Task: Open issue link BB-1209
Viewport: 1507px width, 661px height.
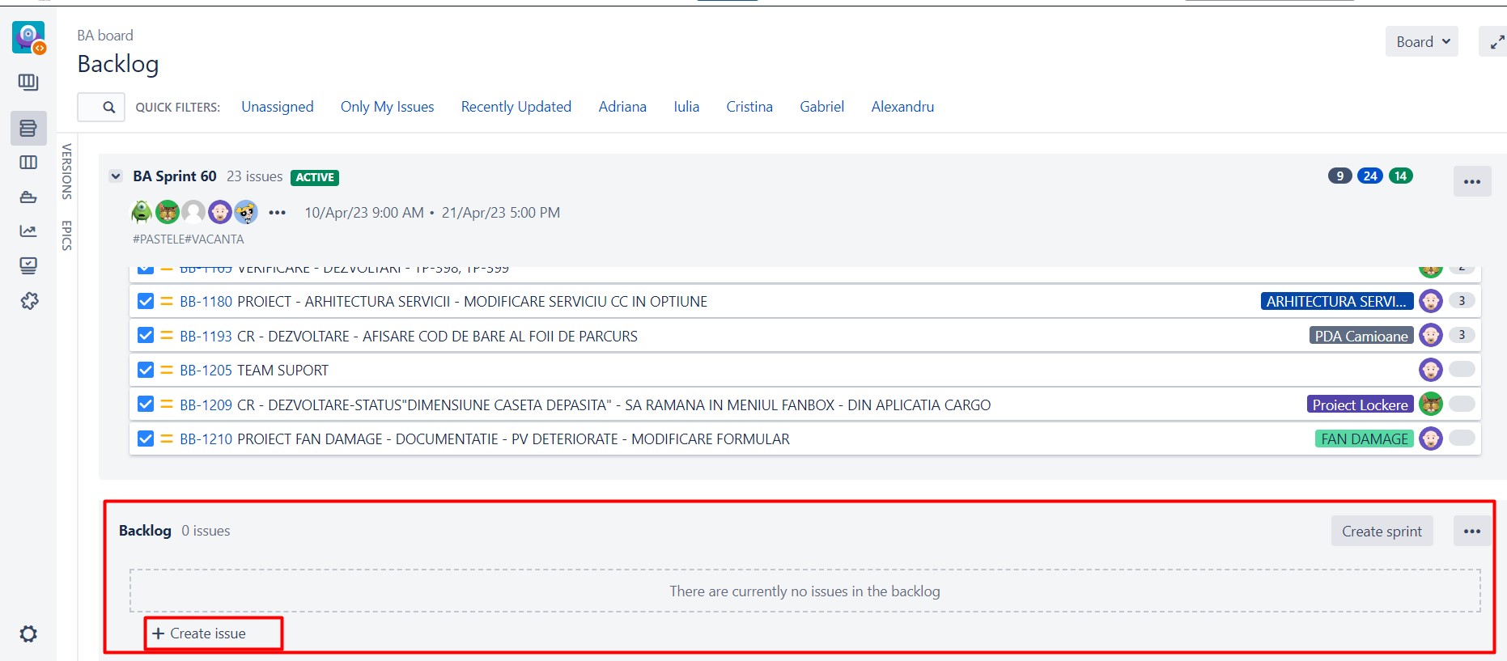Action: tap(206, 405)
